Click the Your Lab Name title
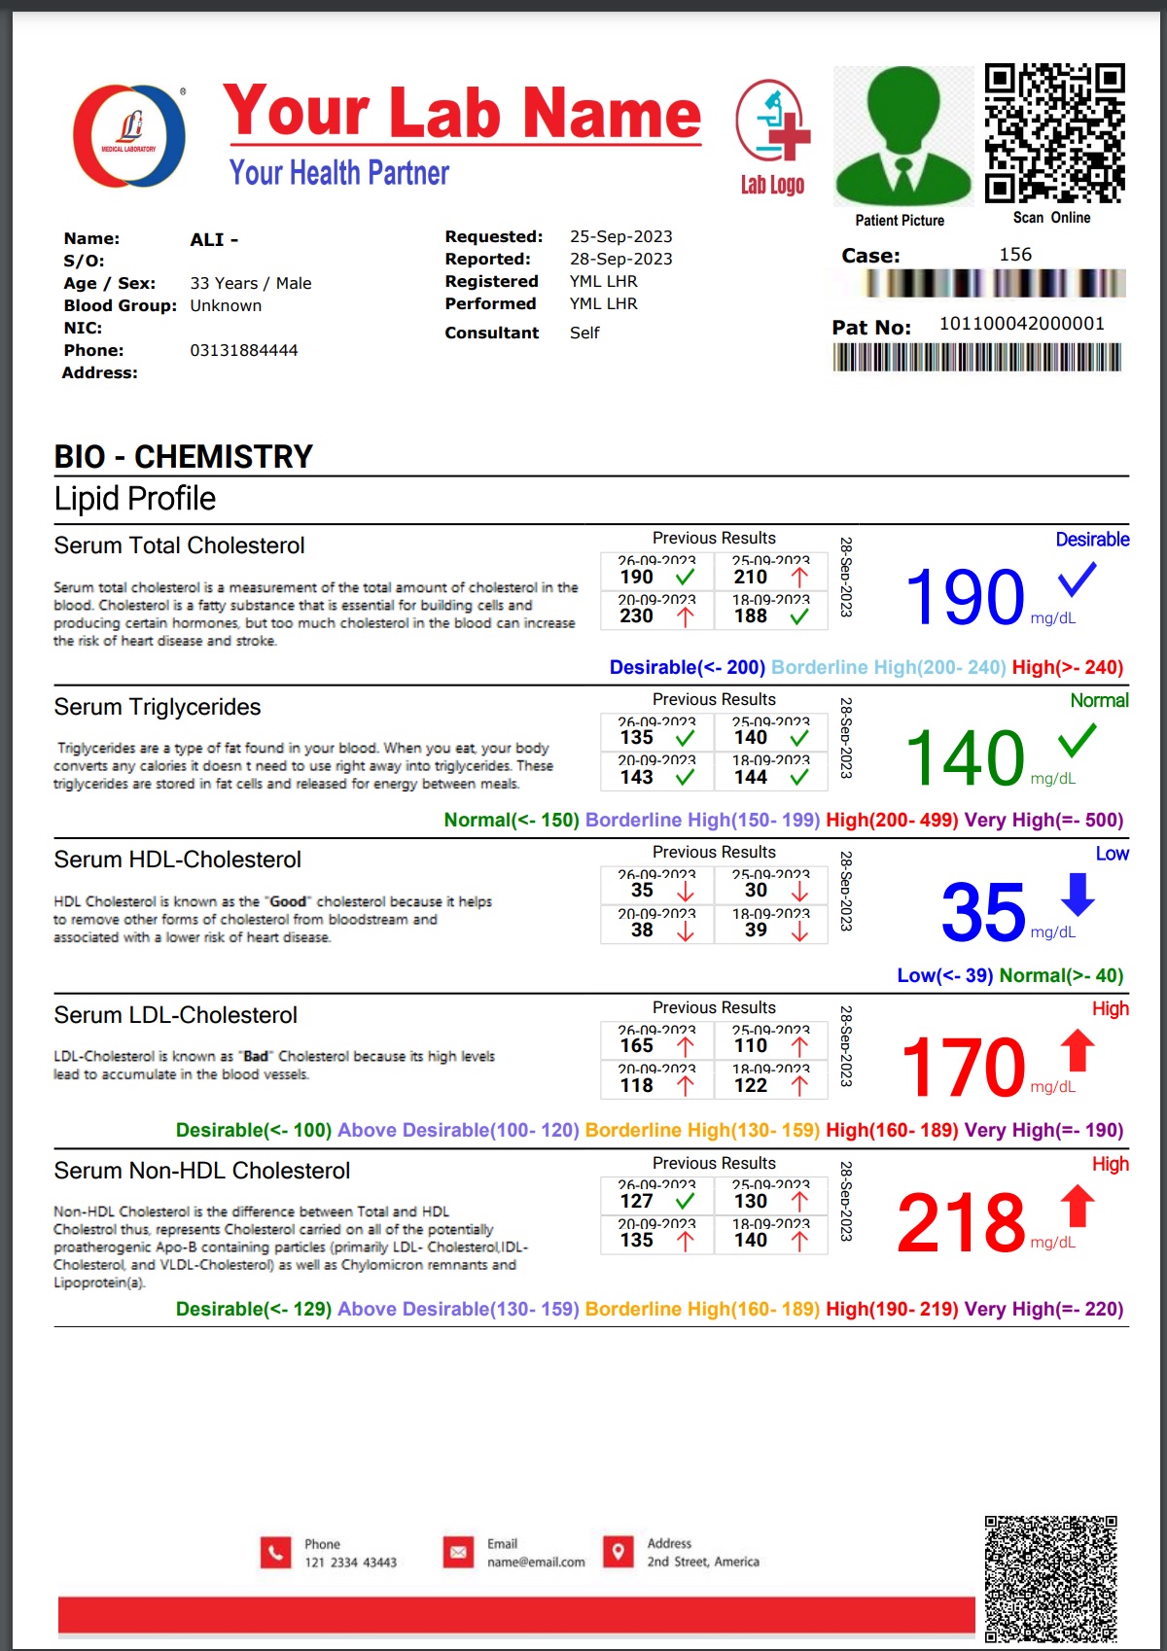This screenshot has height=1651, width=1167. pyautogui.click(x=462, y=112)
